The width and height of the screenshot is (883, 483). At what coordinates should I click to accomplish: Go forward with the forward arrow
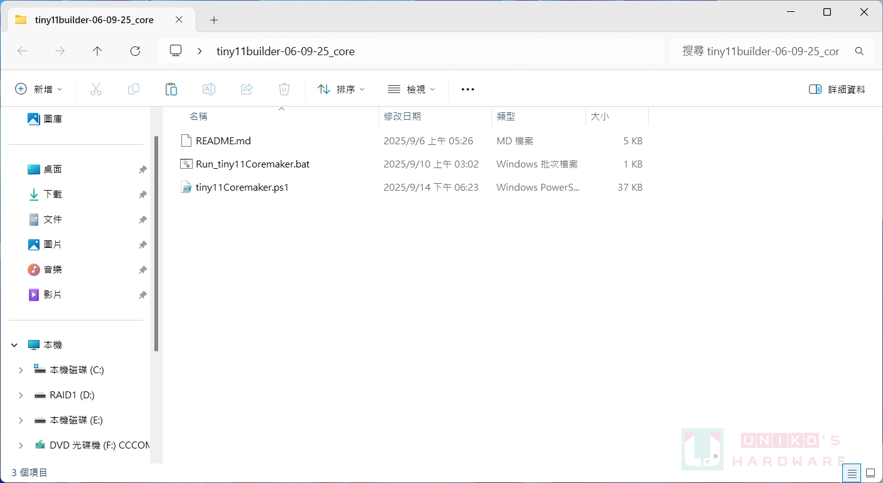tap(60, 51)
